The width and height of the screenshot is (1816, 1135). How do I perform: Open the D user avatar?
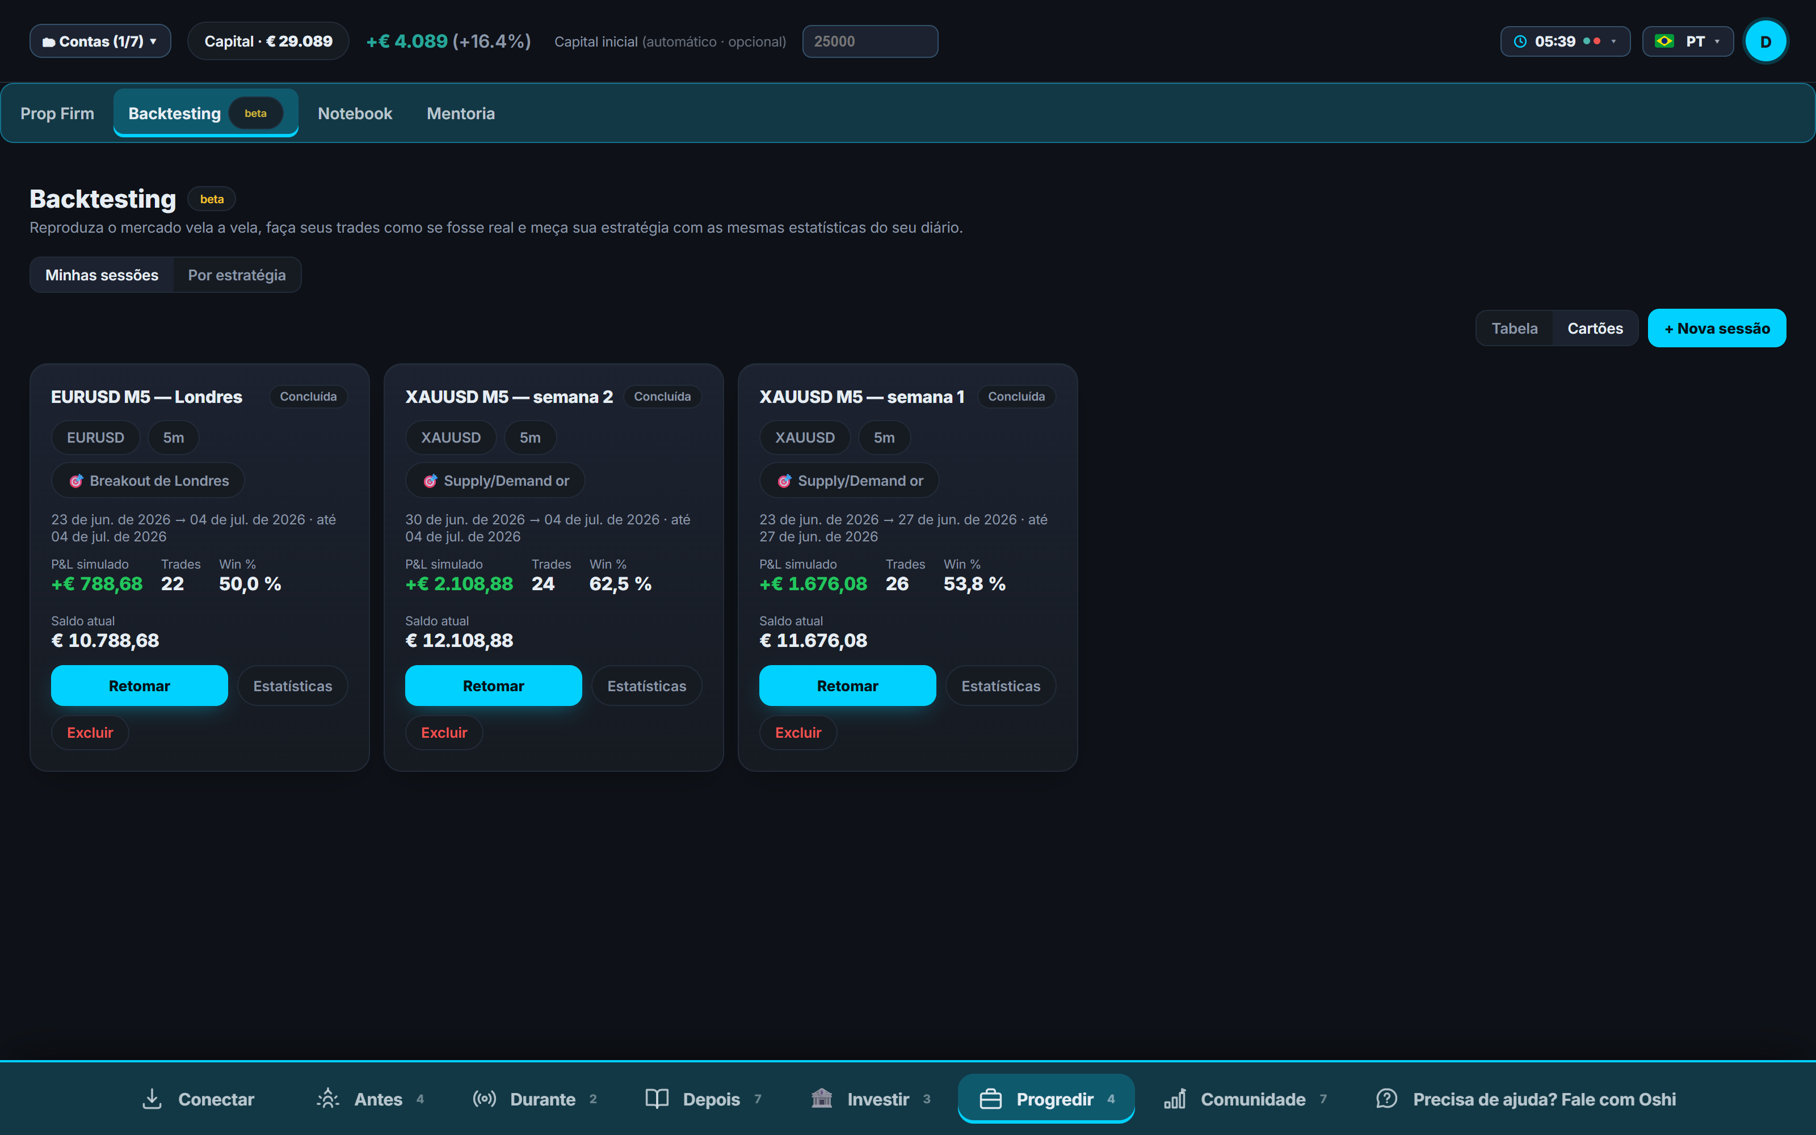tap(1765, 41)
